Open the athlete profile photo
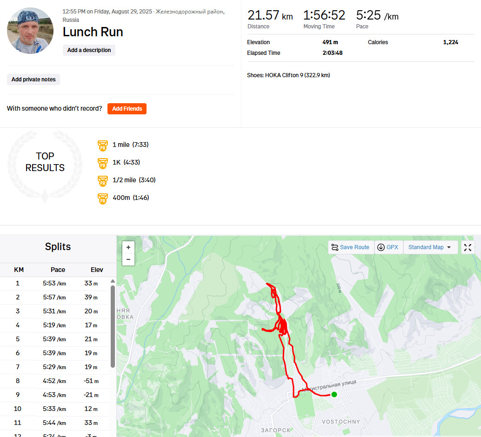 coord(30,31)
